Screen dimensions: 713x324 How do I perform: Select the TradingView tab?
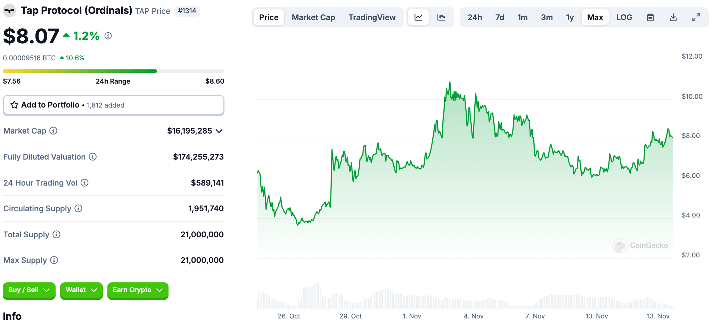pyautogui.click(x=372, y=17)
